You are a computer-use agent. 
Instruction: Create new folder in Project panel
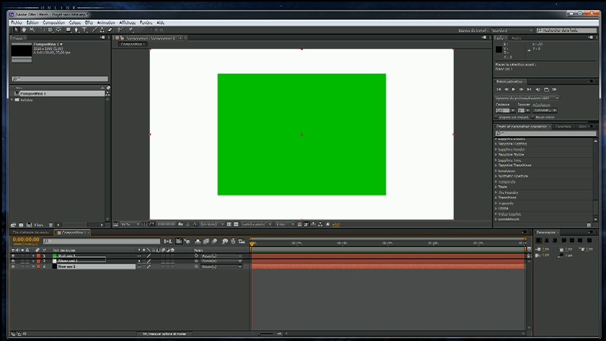(21, 224)
